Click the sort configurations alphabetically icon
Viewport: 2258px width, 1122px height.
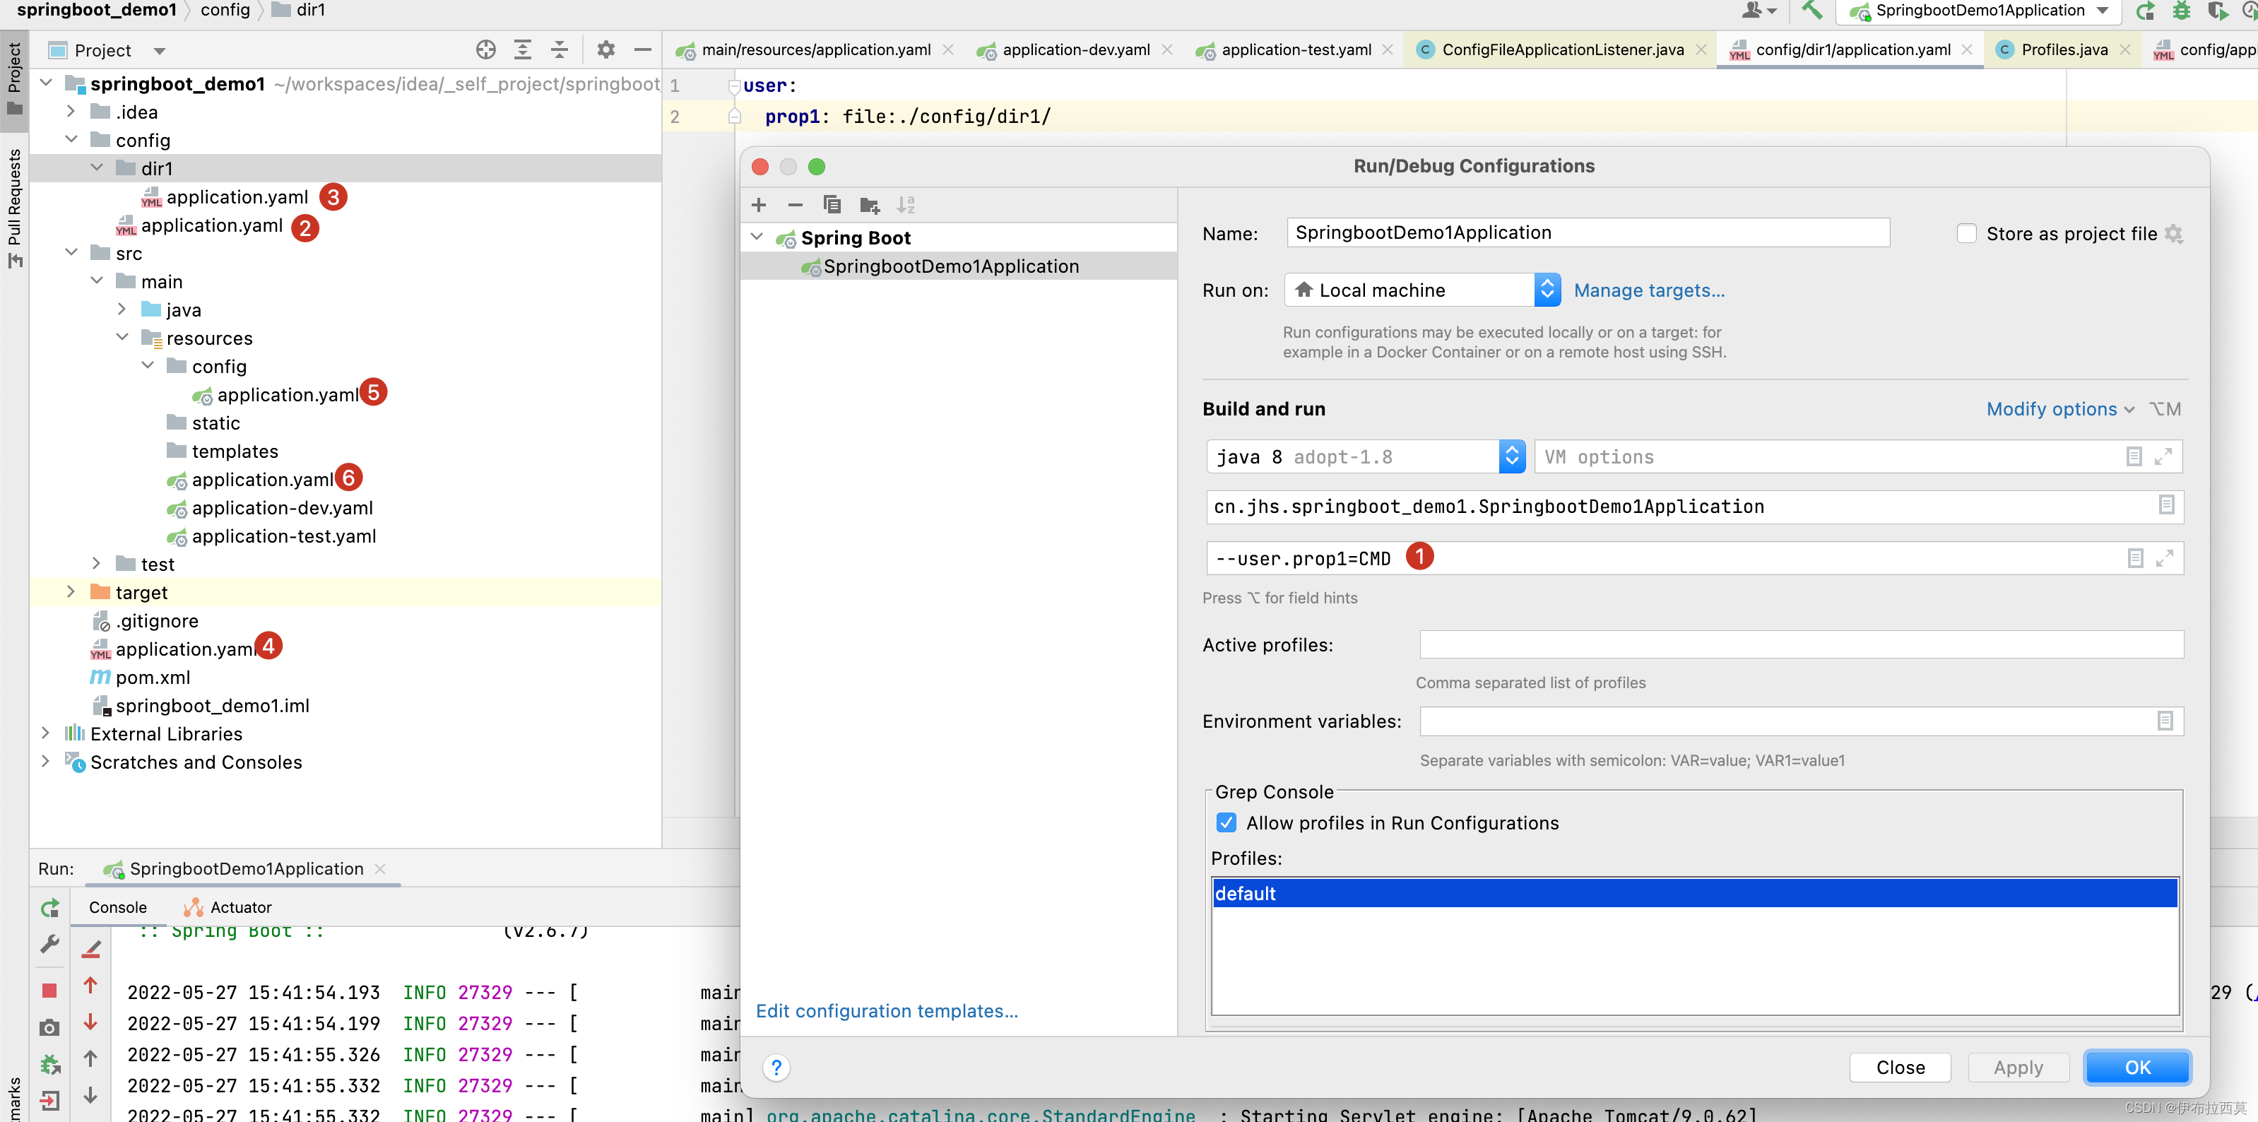click(x=906, y=205)
